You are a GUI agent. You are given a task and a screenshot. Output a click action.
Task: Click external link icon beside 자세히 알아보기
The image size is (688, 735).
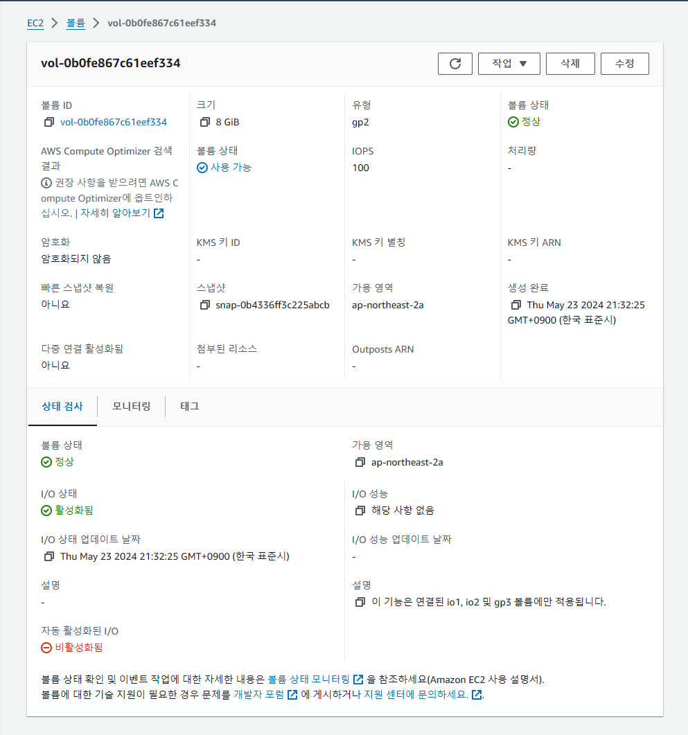pyautogui.click(x=159, y=213)
